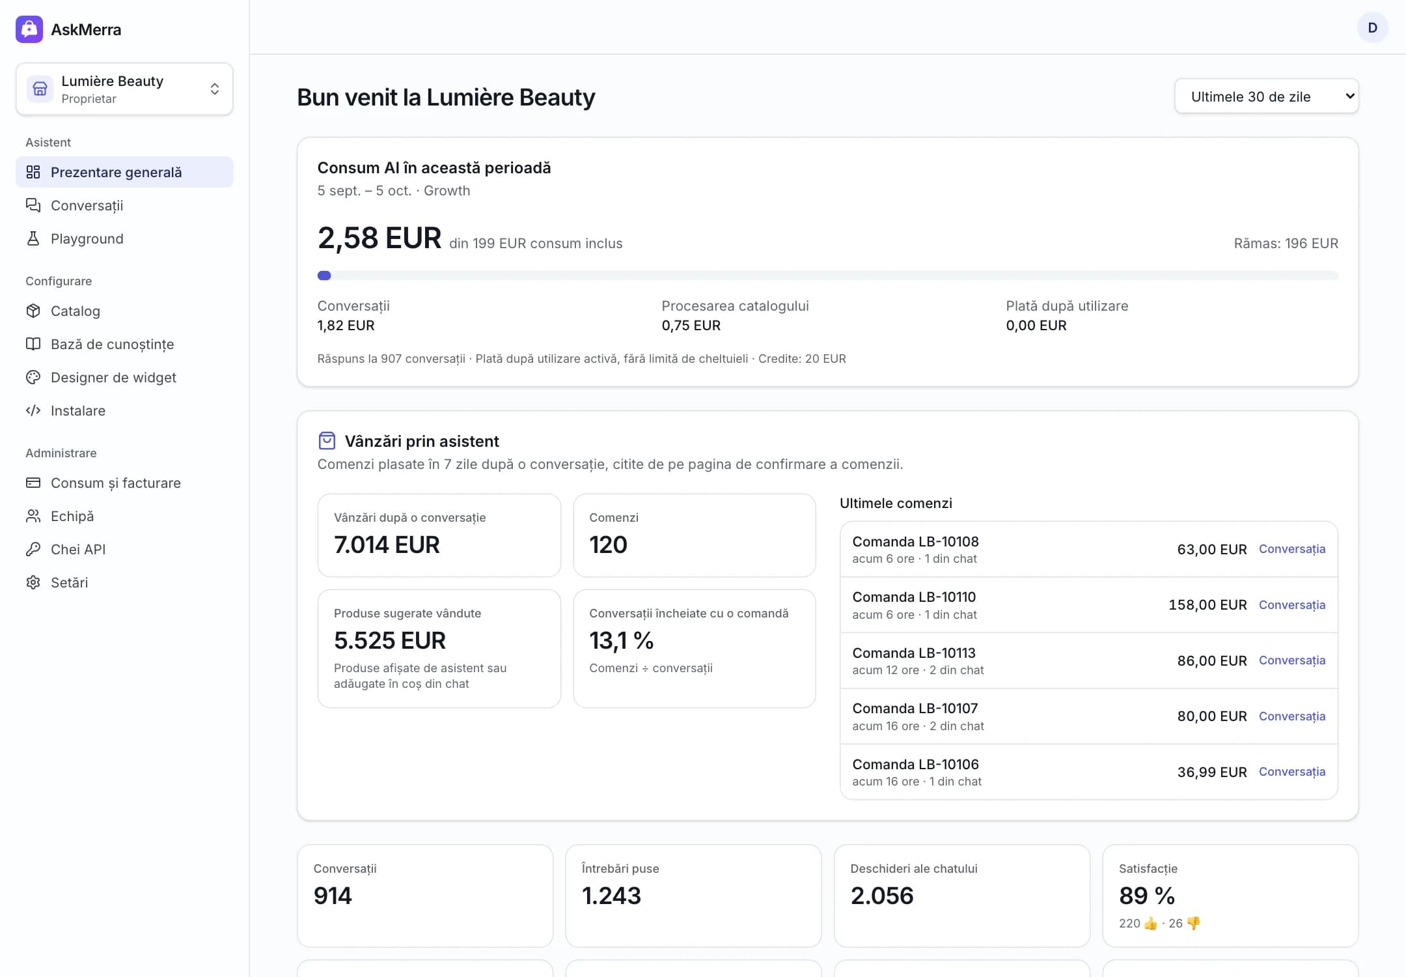The height and width of the screenshot is (977, 1406).
Task: Go to Instalare in the sidebar
Action: tap(124, 410)
